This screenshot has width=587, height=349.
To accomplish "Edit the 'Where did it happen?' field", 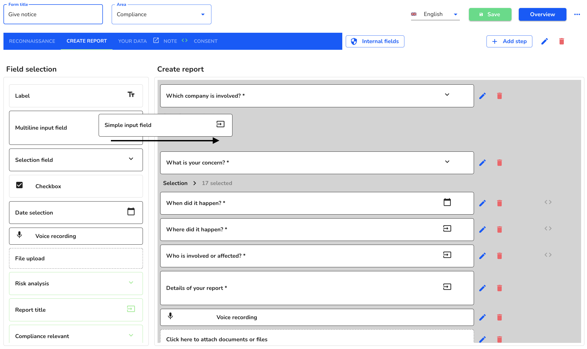I will (x=482, y=229).
